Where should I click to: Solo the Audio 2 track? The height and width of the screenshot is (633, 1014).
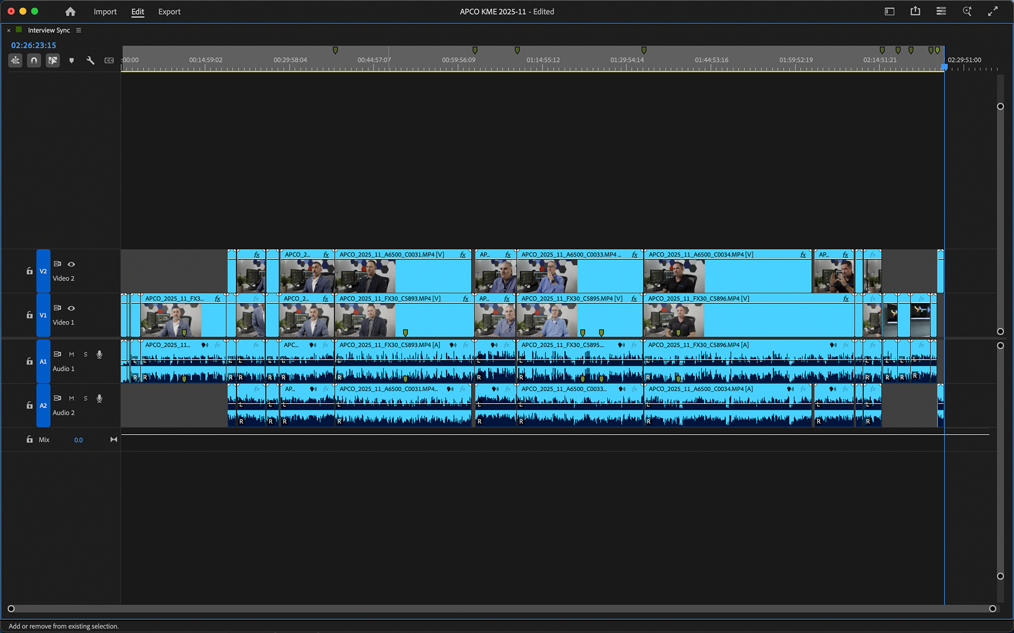86,398
